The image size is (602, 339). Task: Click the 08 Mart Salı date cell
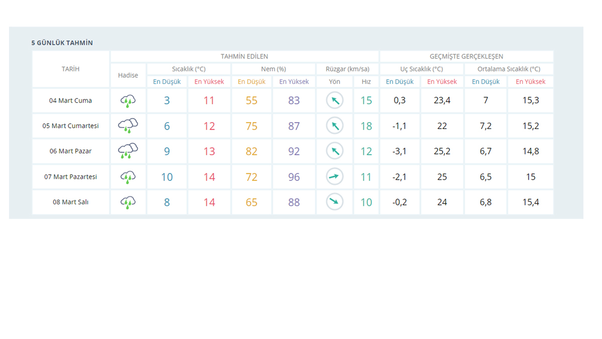pyautogui.click(x=71, y=202)
